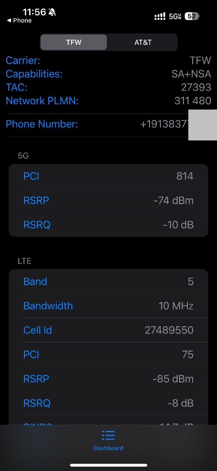Tap the cellular signal bars icon
The image size is (217, 471).
pos(160,16)
